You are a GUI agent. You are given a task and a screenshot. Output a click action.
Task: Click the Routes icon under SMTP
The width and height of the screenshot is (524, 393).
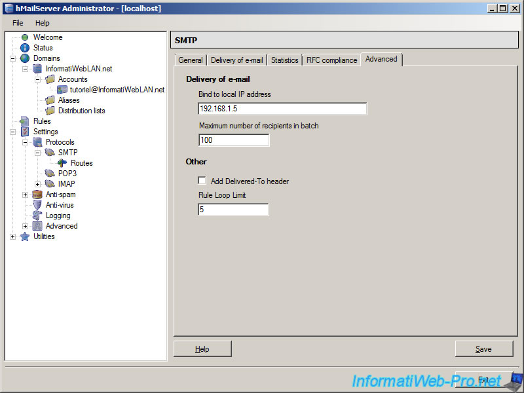pyautogui.click(x=62, y=163)
